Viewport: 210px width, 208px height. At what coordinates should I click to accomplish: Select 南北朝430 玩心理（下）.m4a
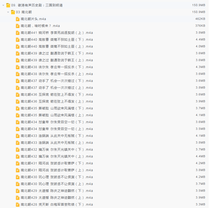coord(56,177)
